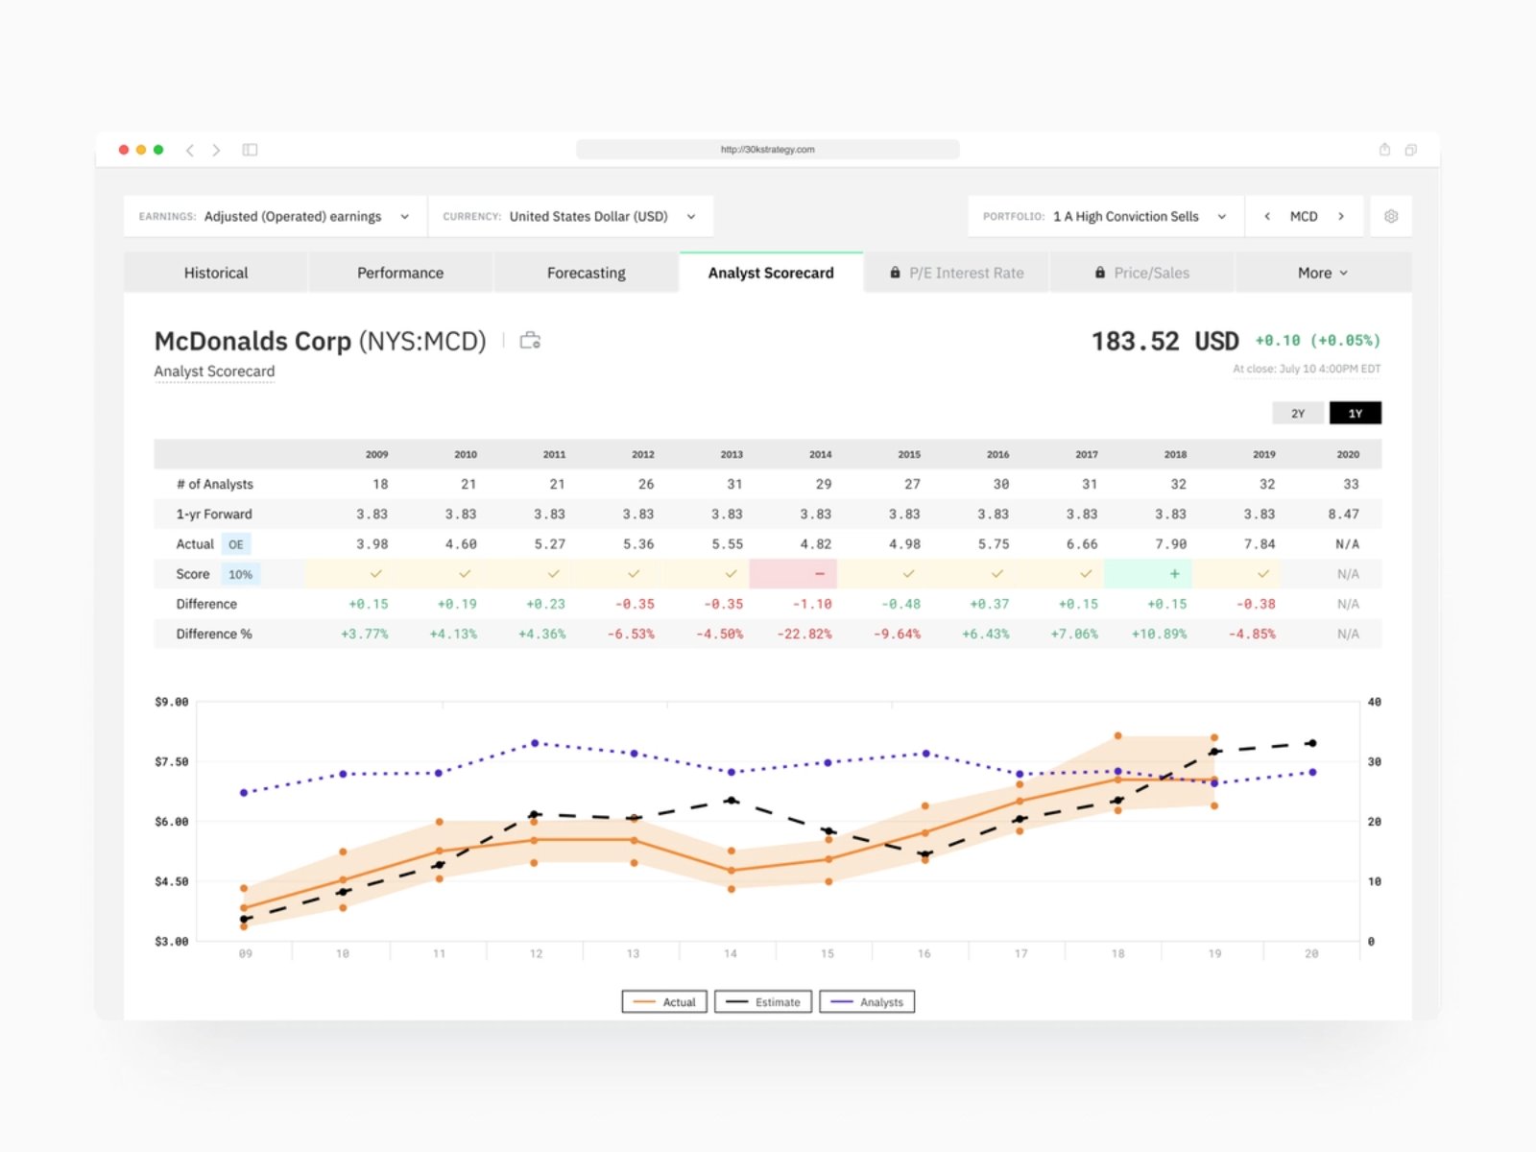Click the # of Analysts row label
Screen dimensions: 1536x1152
215,485
